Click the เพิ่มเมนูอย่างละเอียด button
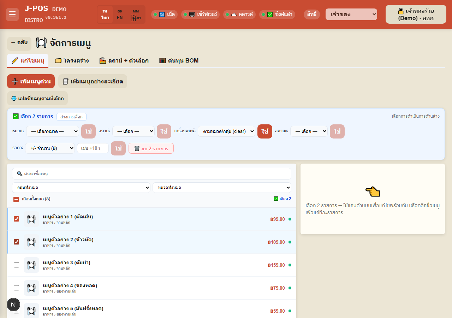 click(93, 81)
